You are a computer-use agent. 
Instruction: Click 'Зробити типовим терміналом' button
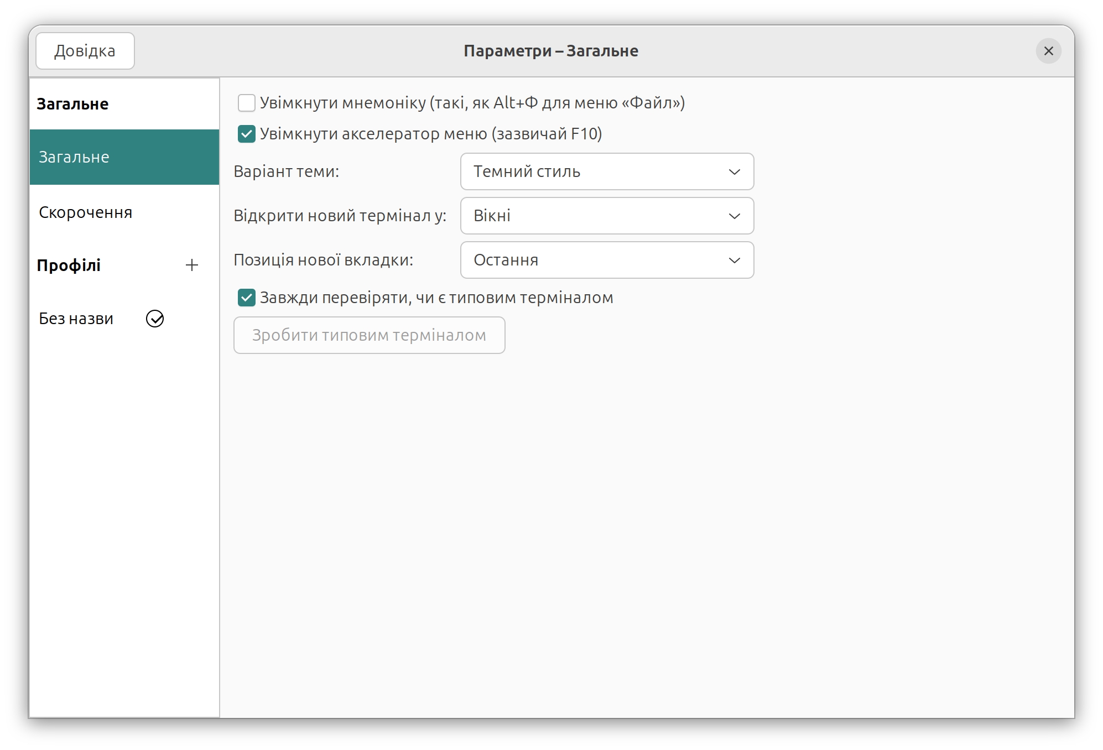369,335
